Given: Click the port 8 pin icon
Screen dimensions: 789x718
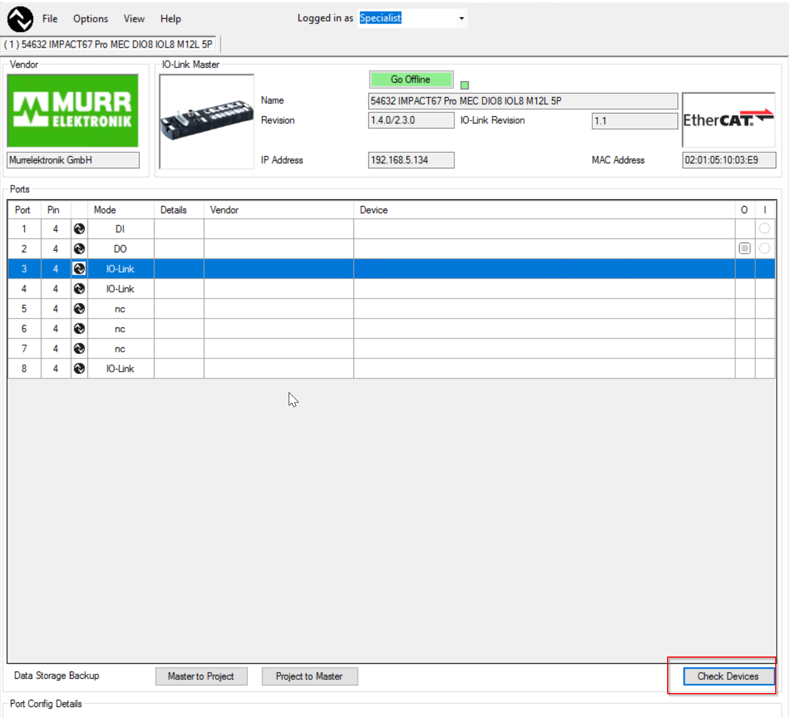Looking at the screenshot, I should pyautogui.click(x=79, y=368).
